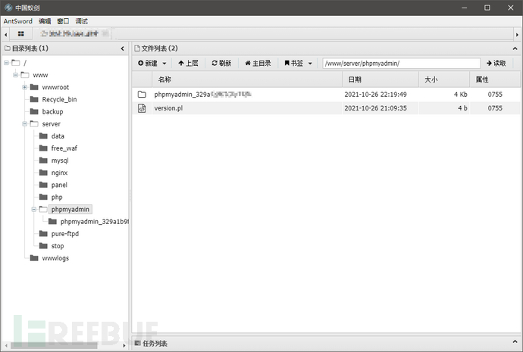Click the directory tree horizontal scrollbar

coord(54,346)
